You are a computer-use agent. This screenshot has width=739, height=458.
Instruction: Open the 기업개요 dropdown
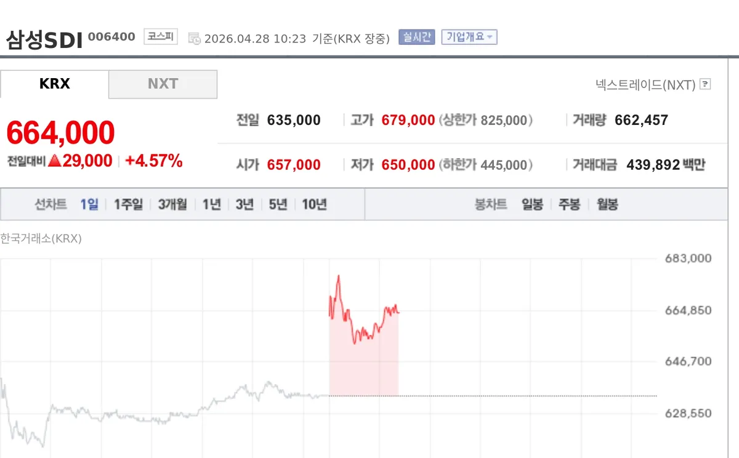pyautogui.click(x=469, y=37)
